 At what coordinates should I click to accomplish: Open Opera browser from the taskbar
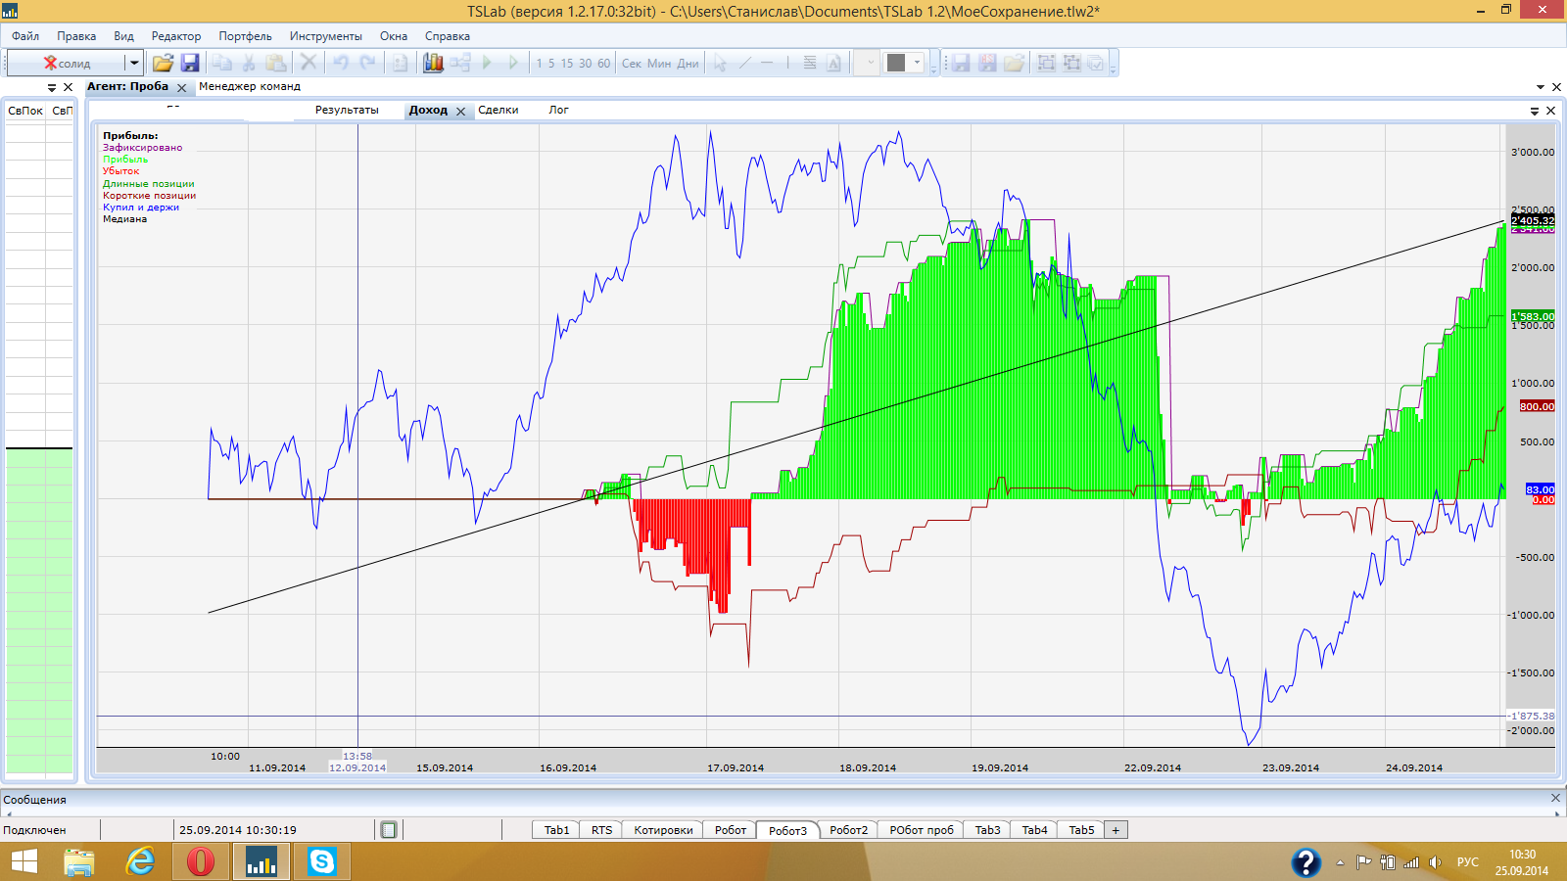tap(201, 861)
